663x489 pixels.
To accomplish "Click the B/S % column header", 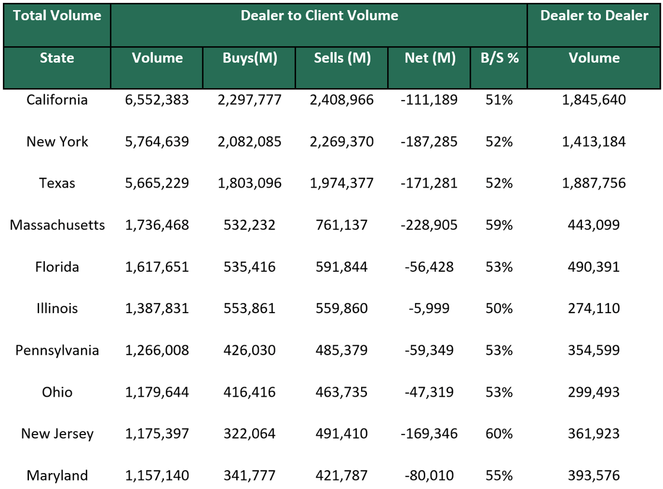I will point(499,58).
